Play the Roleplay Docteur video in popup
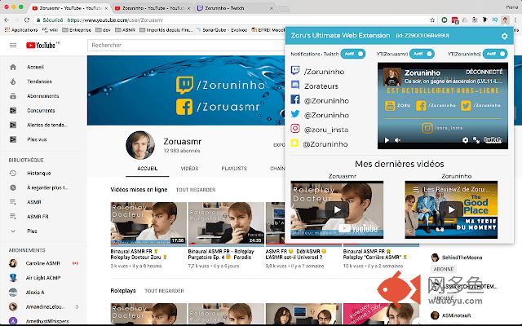The width and height of the screenshot is (522, 326). tap(337, 209)
